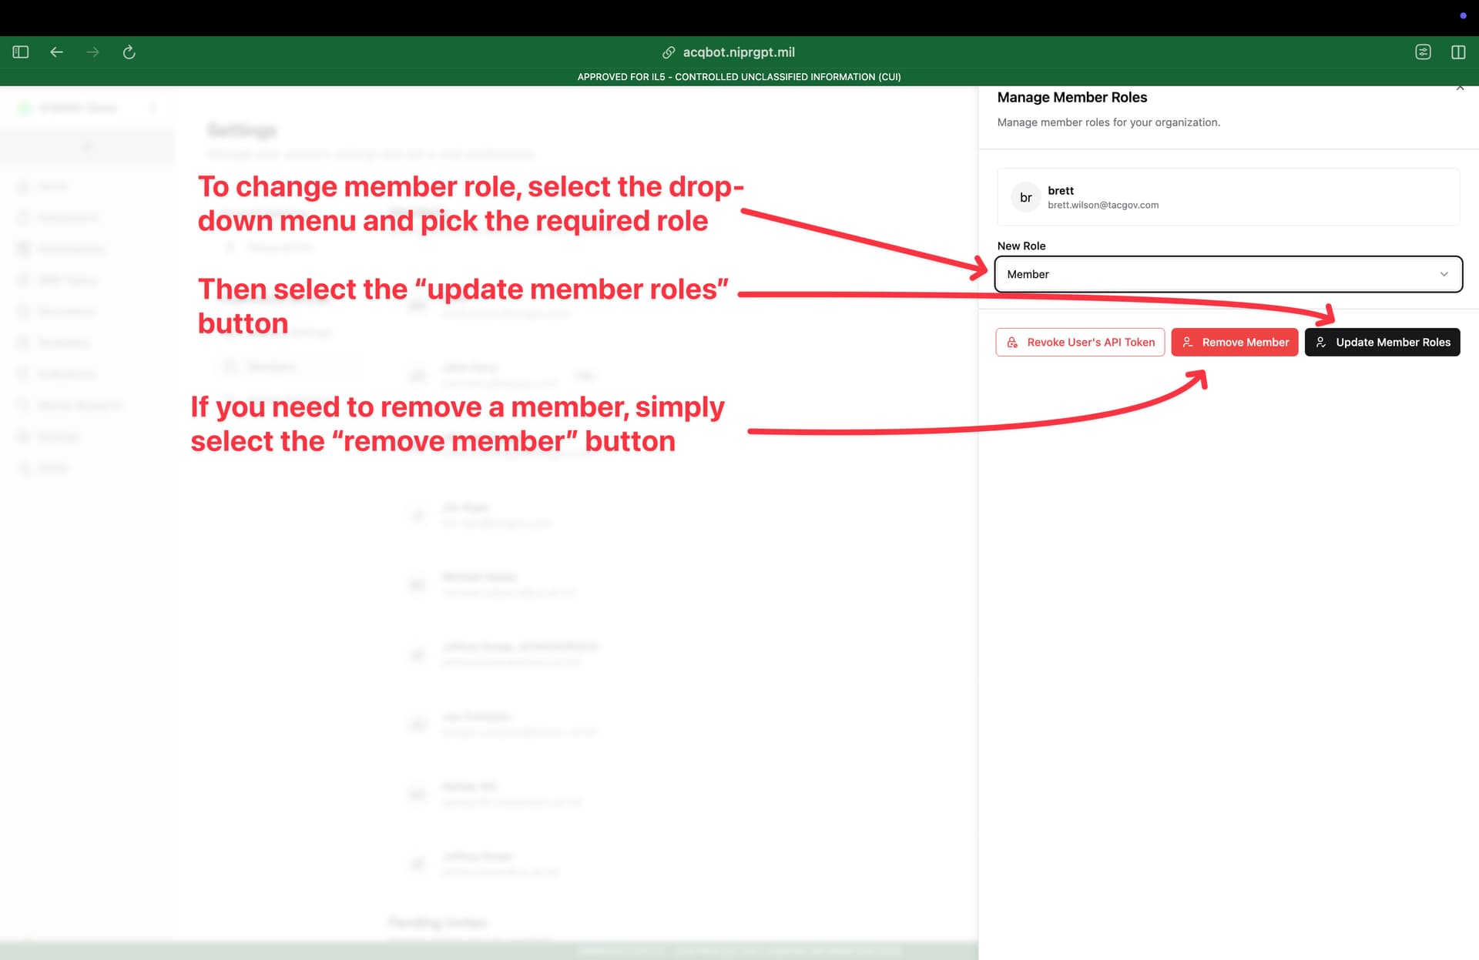Image resolution: width=1479 pixels, height=960 pixels.
Task: Click the link icon beside the URL
Action: click(x=669, y=52)
